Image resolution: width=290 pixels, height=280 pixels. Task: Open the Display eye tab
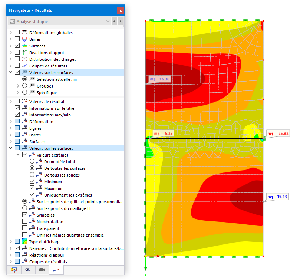tap(28, 270)
